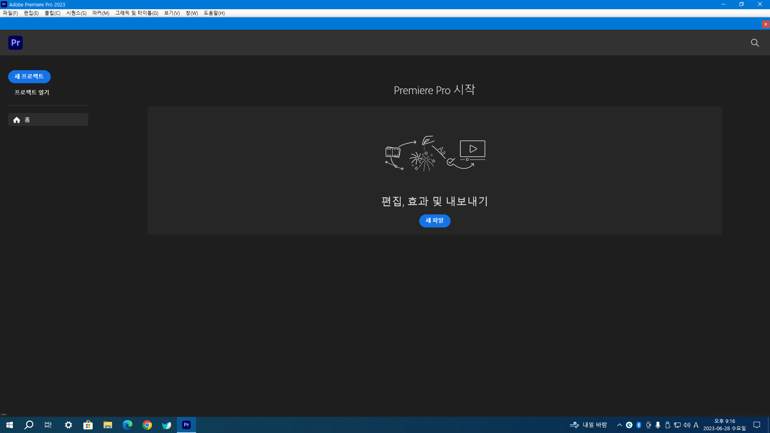770x433 pixels.
Task: Select the Home (홈) sidebar item
Action: click(48, 119)
